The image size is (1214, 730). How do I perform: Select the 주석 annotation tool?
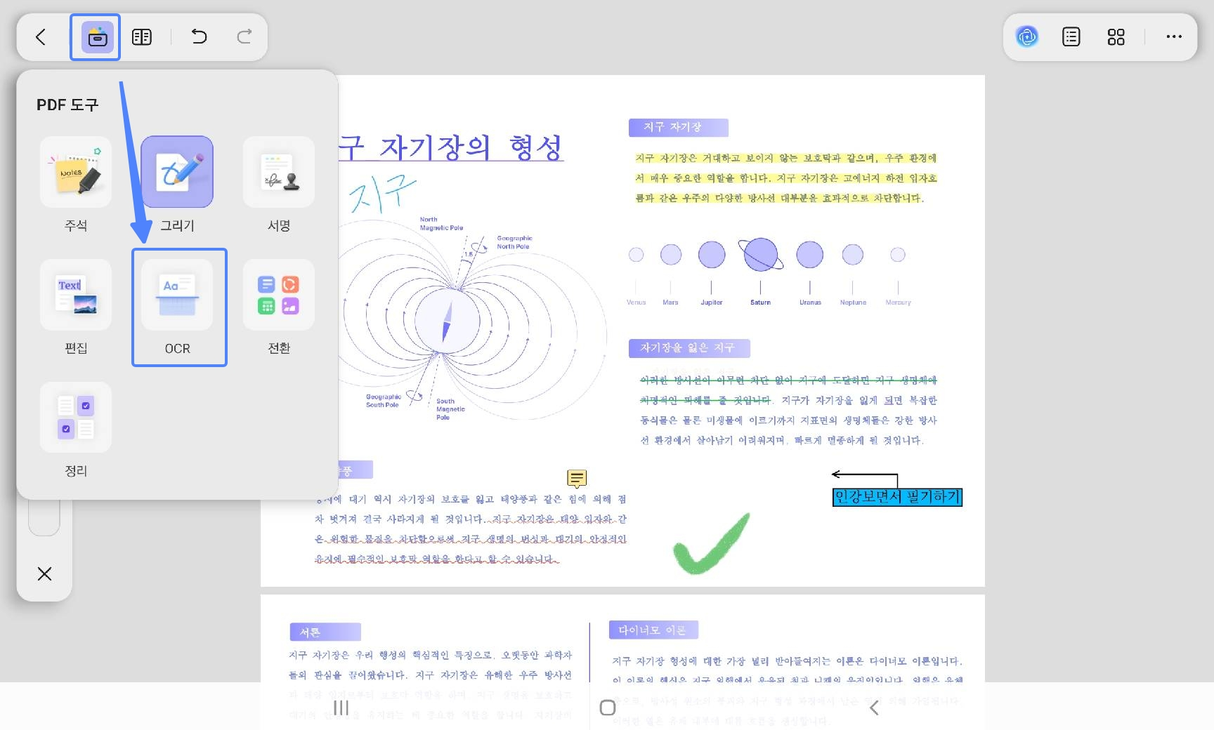pyautogui.click(x=76, y=185)
